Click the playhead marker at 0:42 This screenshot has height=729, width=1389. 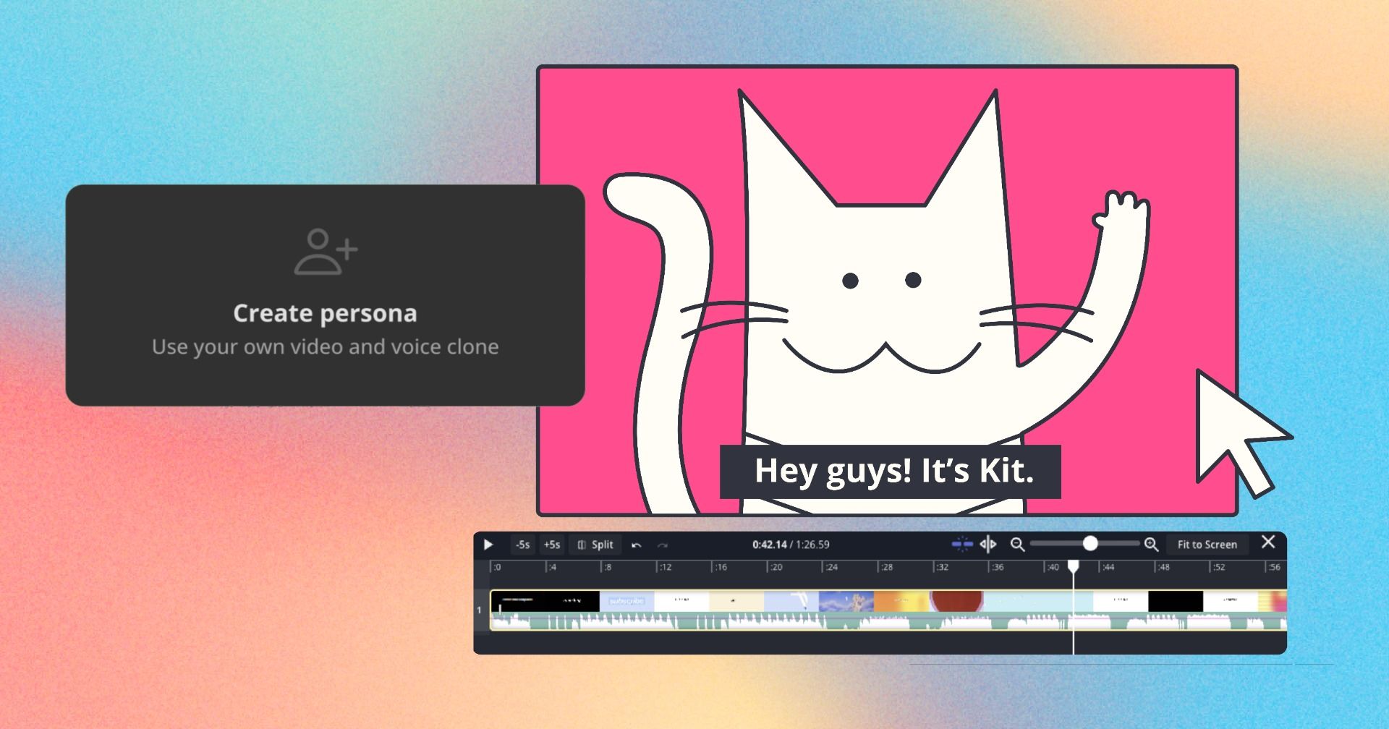pyautogui.click(x=1074, y=566)
